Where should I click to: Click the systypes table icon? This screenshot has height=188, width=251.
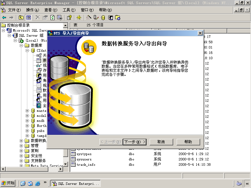click(x=73, y=154)
